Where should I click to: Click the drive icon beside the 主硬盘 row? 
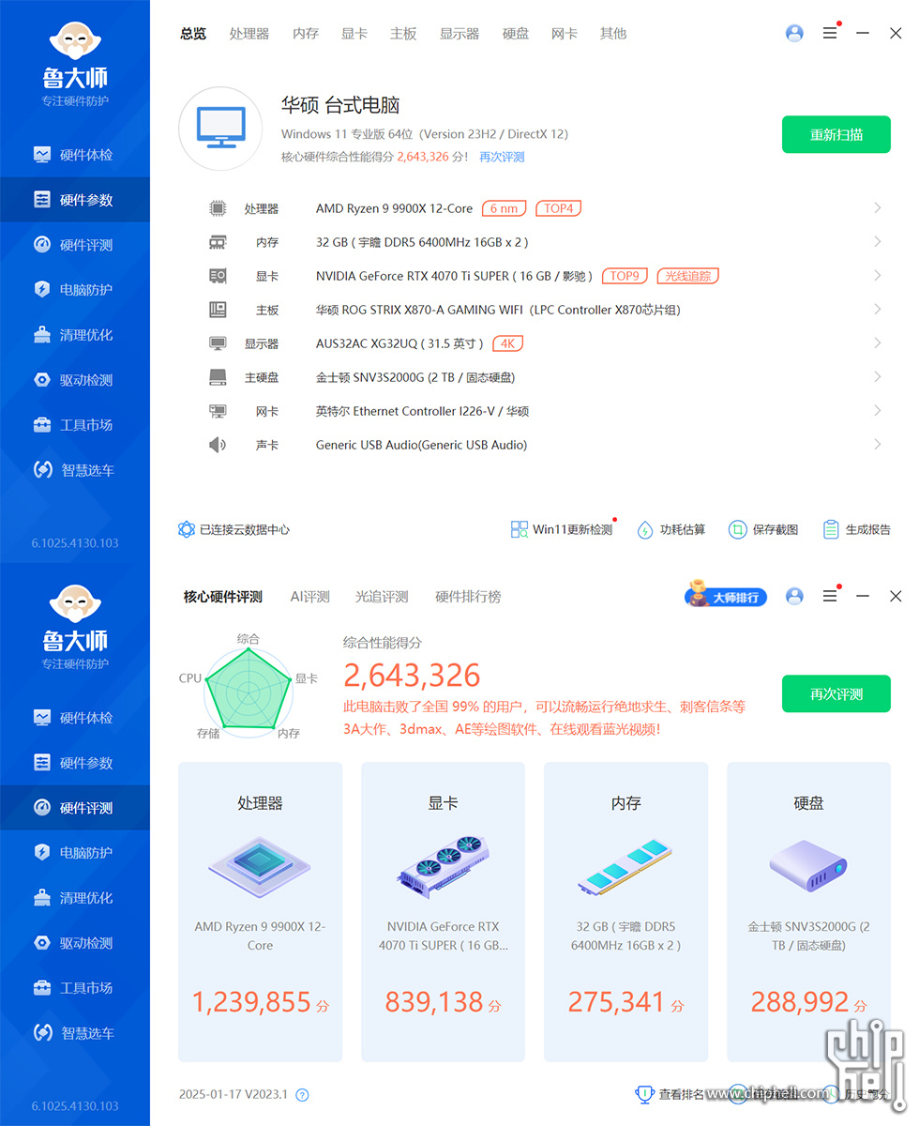pos(218,377)
